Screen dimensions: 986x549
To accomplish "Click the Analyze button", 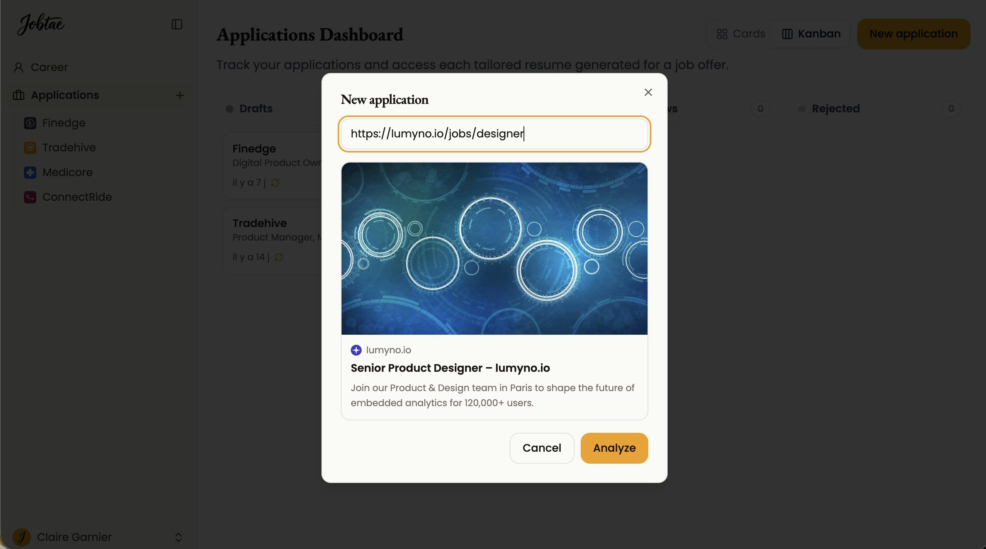I will 614,448.
